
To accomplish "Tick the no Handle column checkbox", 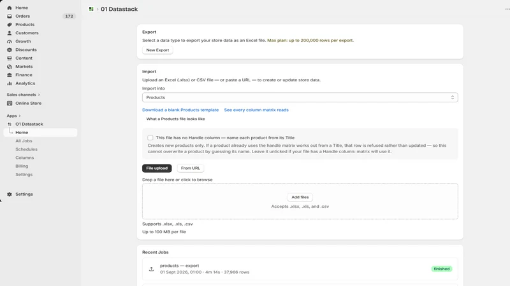I will click(x=150, y=138).
